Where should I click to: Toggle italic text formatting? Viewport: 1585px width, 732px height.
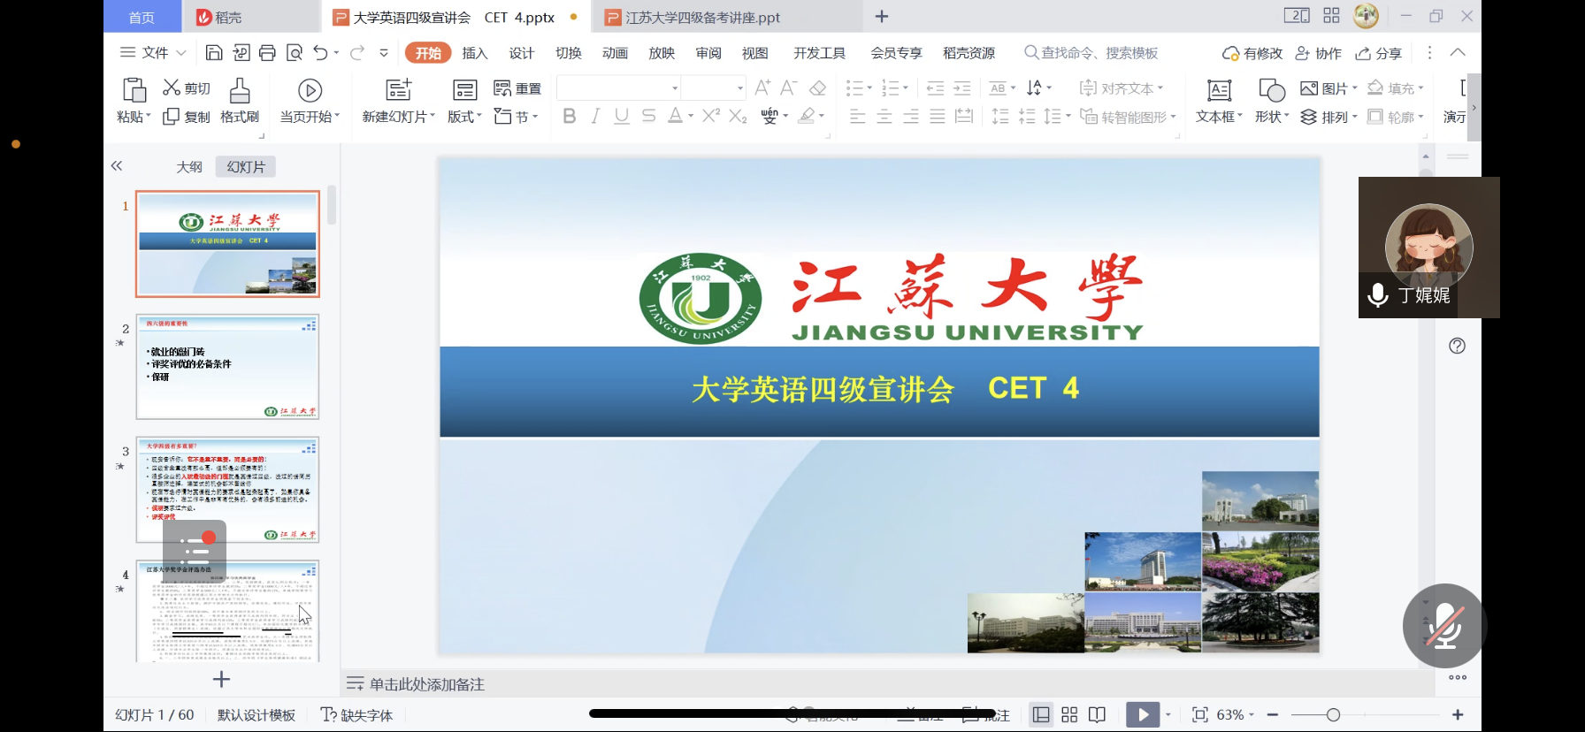point(595,116)
